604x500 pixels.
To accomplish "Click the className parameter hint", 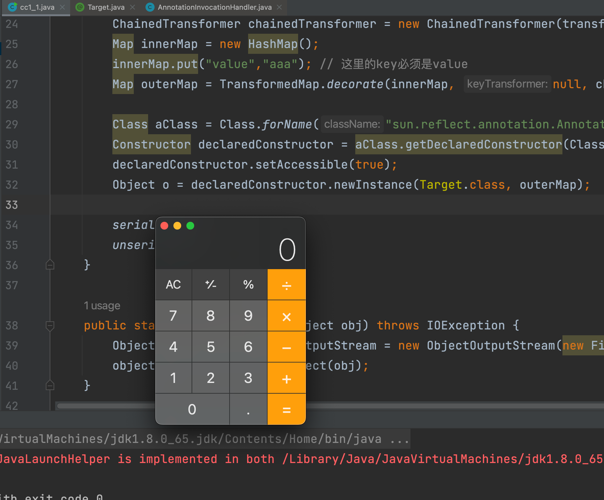I will [x=352, y=124].
